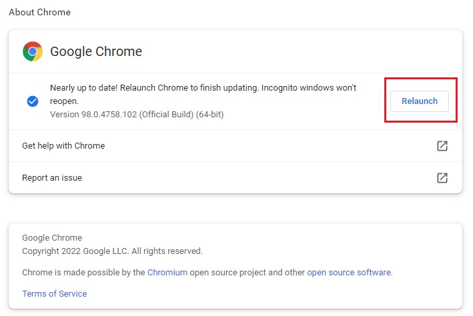The width and height of the screenshot is (473, 316).
Task: Click external link icon beside Report an issue
Action: pyautogui.click(x=442, y=178)
